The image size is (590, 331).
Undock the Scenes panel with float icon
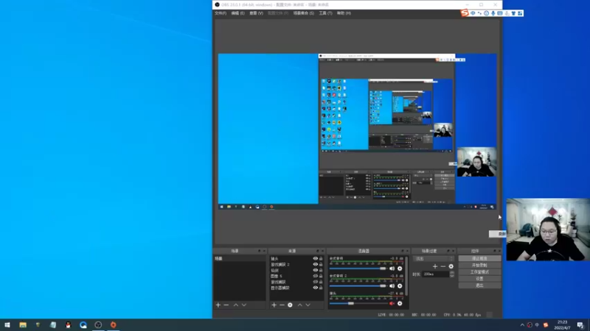260,251
